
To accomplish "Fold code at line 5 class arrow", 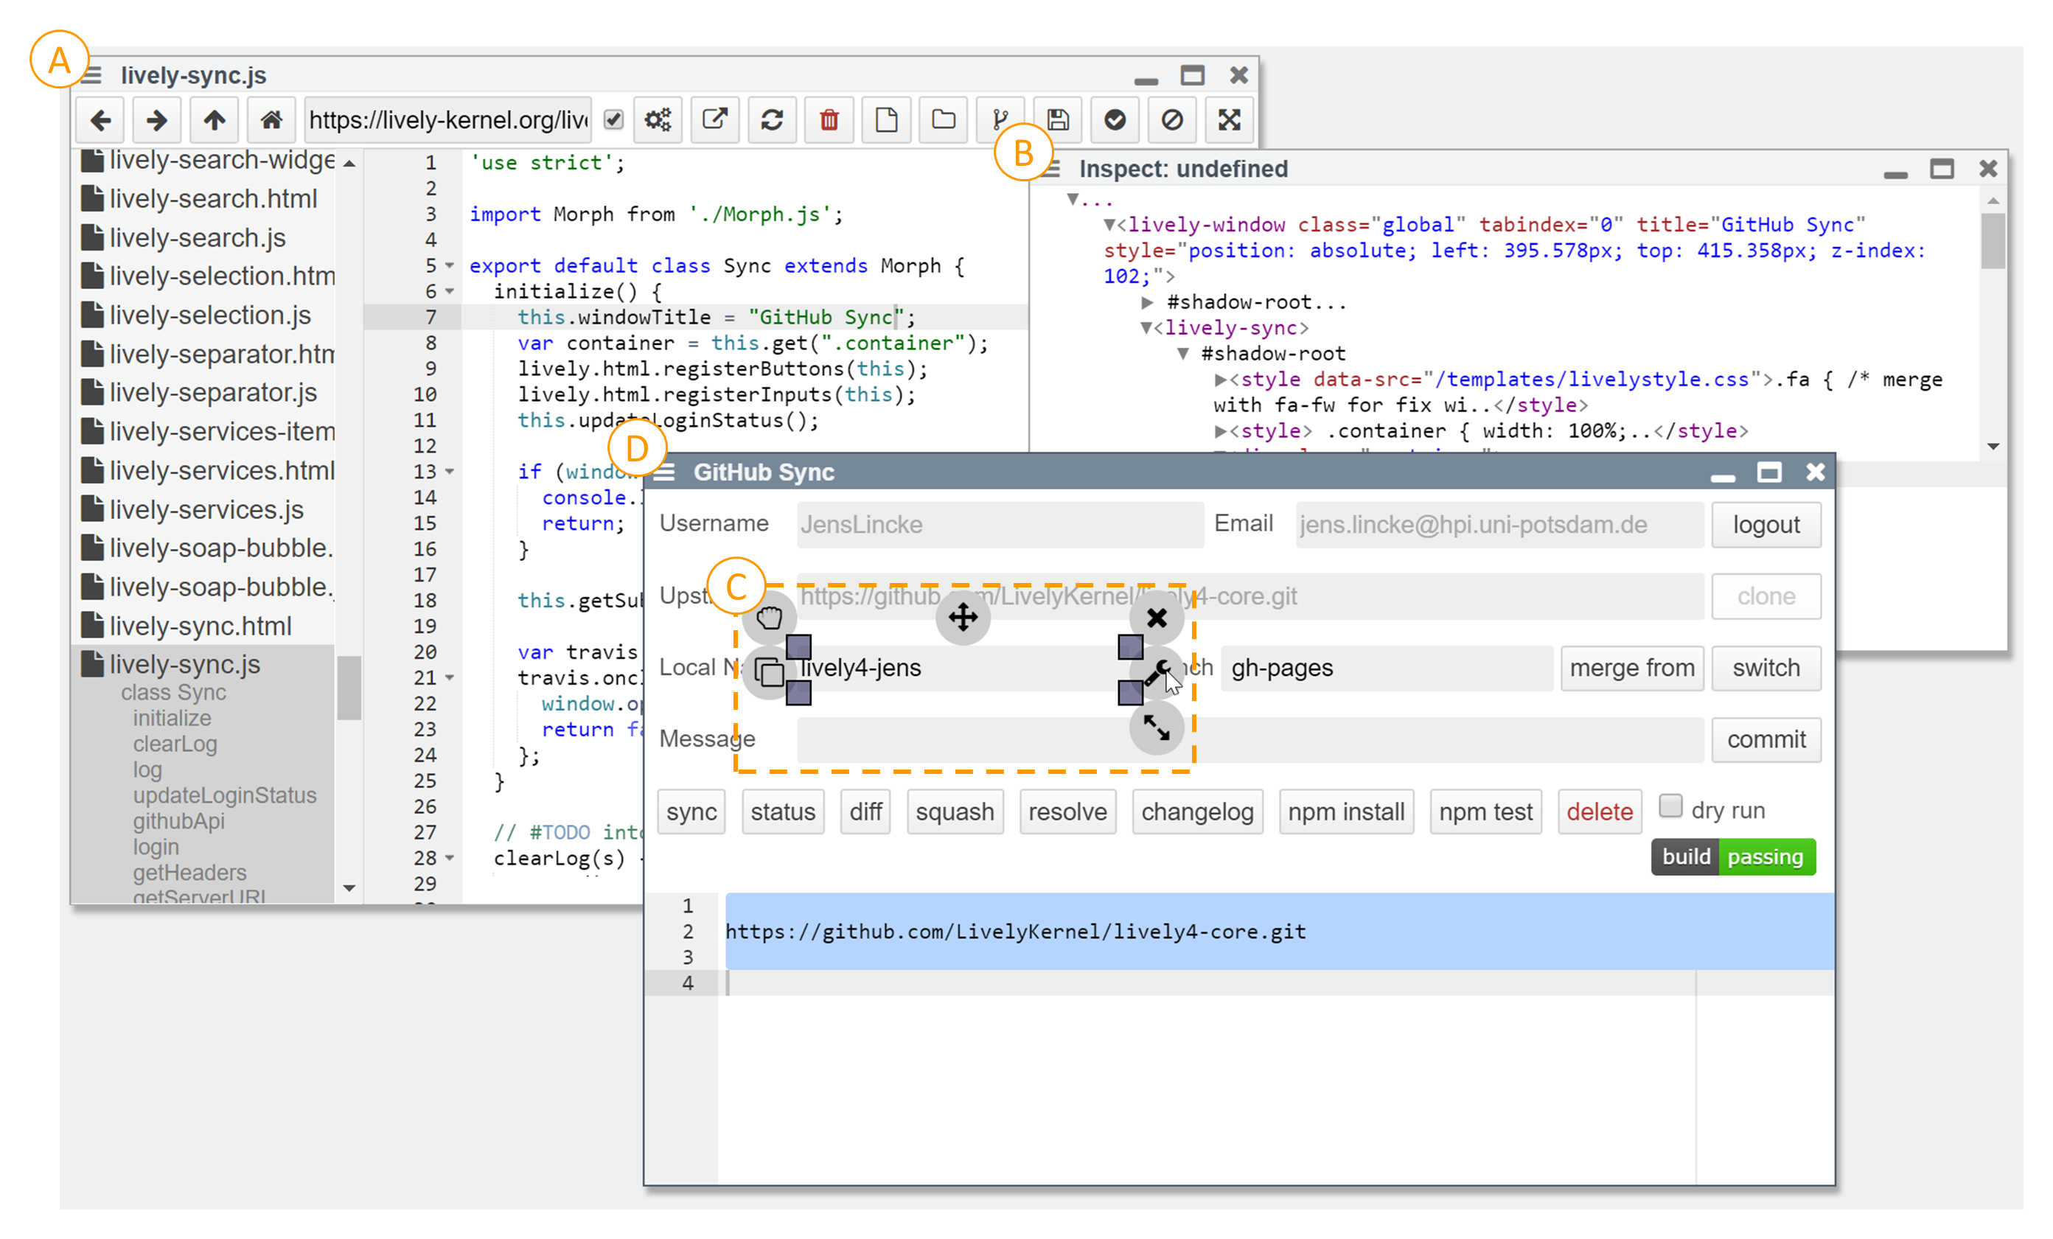I will tap(450, 266).
